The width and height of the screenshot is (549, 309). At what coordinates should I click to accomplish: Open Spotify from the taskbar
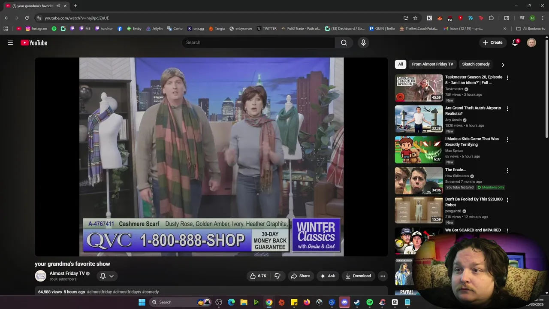click(370, 302)
